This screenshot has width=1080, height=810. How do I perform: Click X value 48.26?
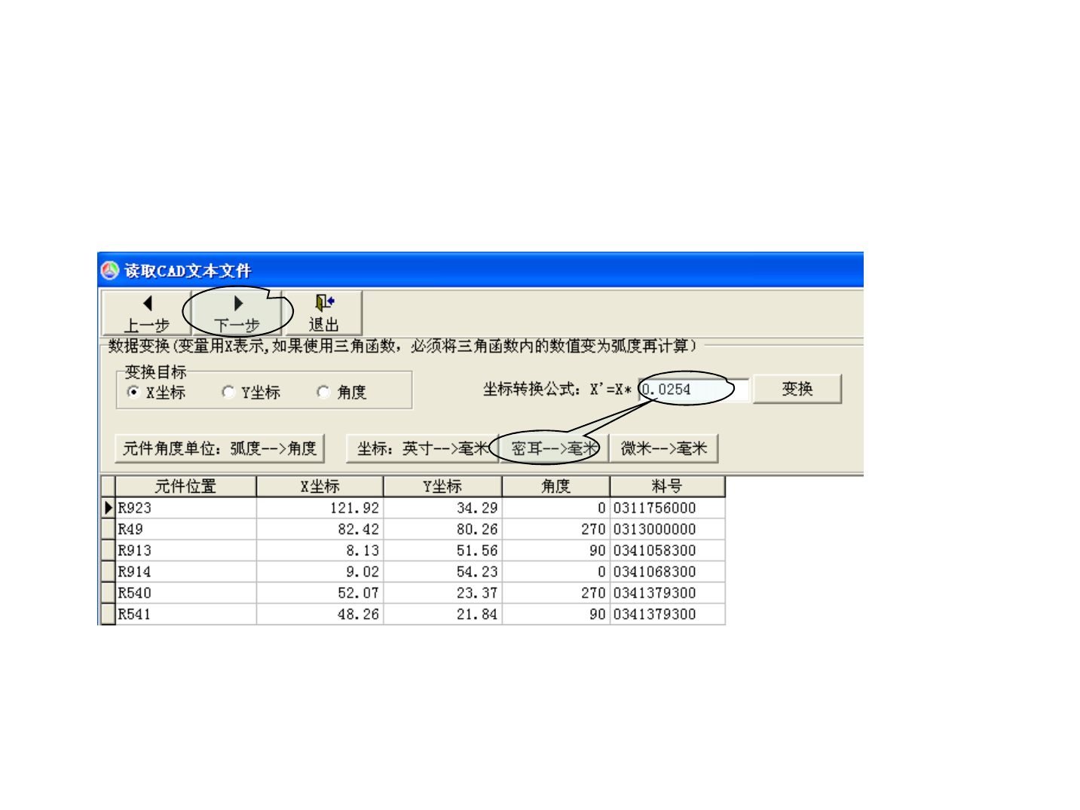tap(320, 614)
